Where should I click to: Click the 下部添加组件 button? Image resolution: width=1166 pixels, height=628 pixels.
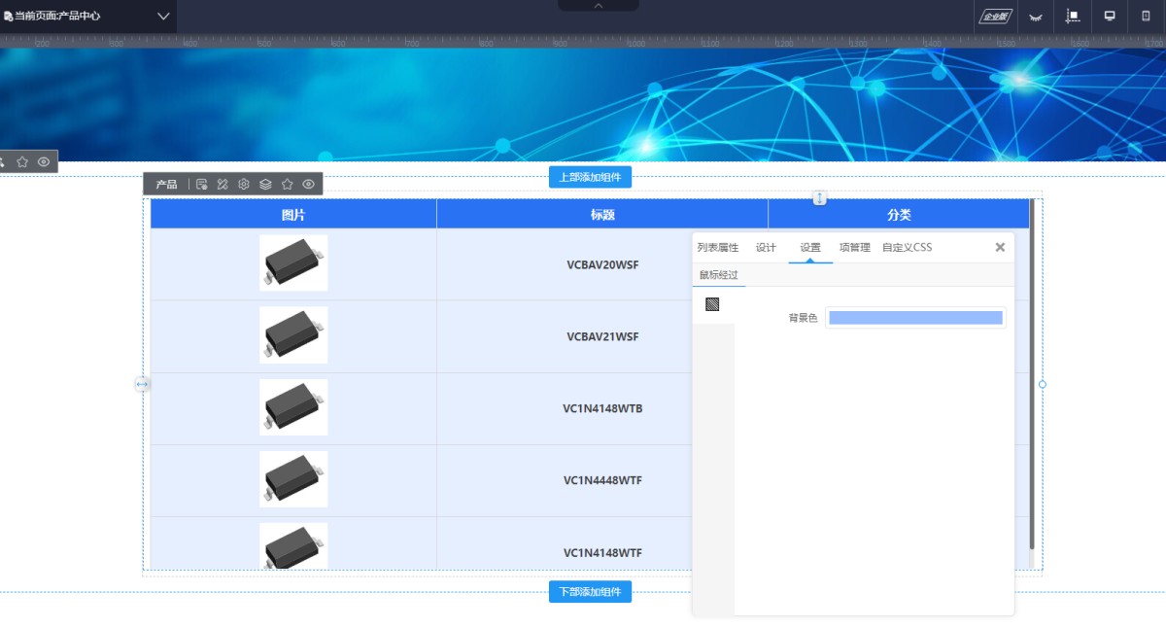click(590, 591)
